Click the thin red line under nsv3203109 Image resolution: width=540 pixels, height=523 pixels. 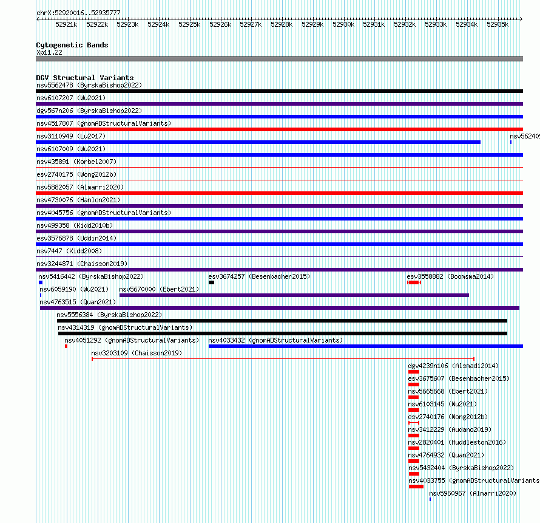coord(283,359)
